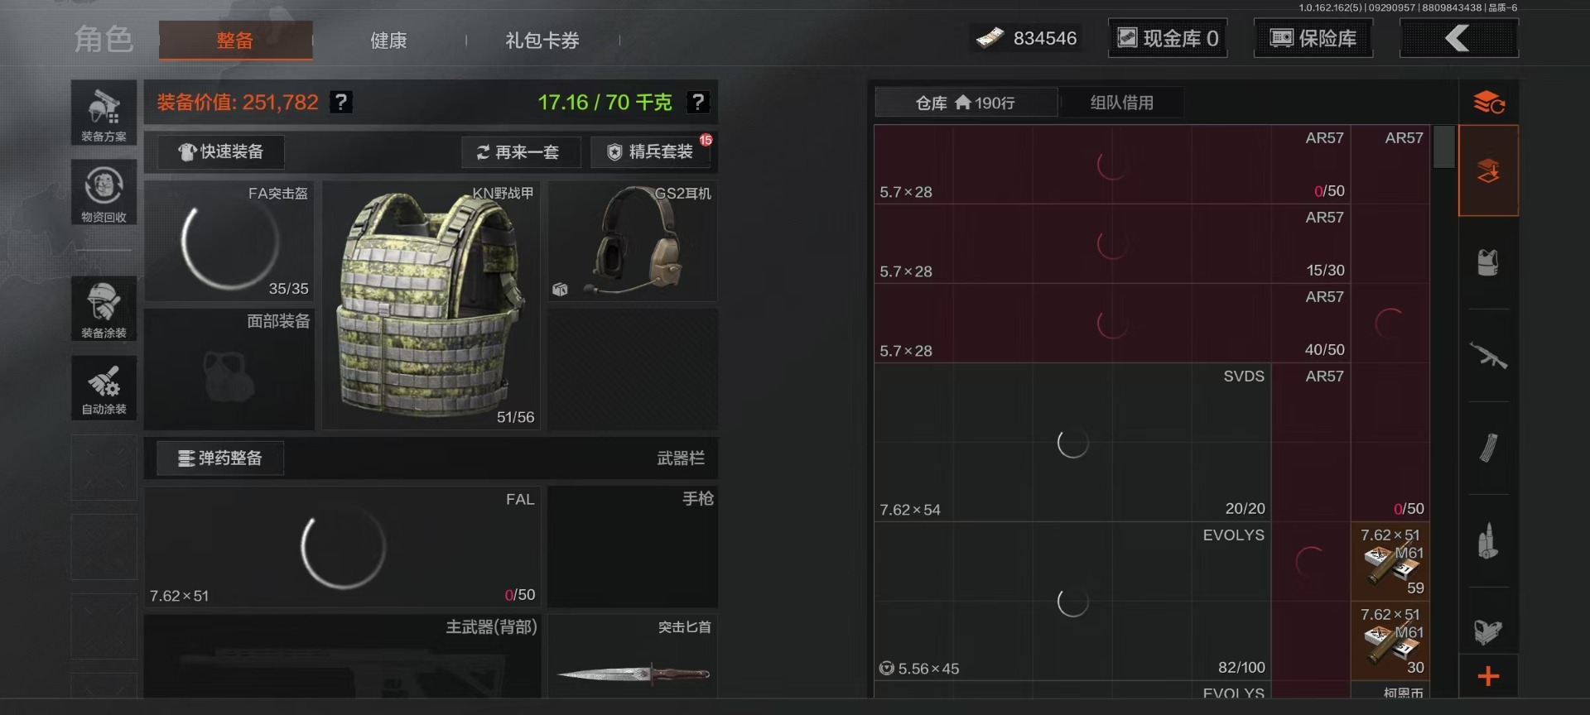The image size is (1590, 715).
Task: Click the cash bundle icon beside 834546
Action: click(x=990, y=38)
